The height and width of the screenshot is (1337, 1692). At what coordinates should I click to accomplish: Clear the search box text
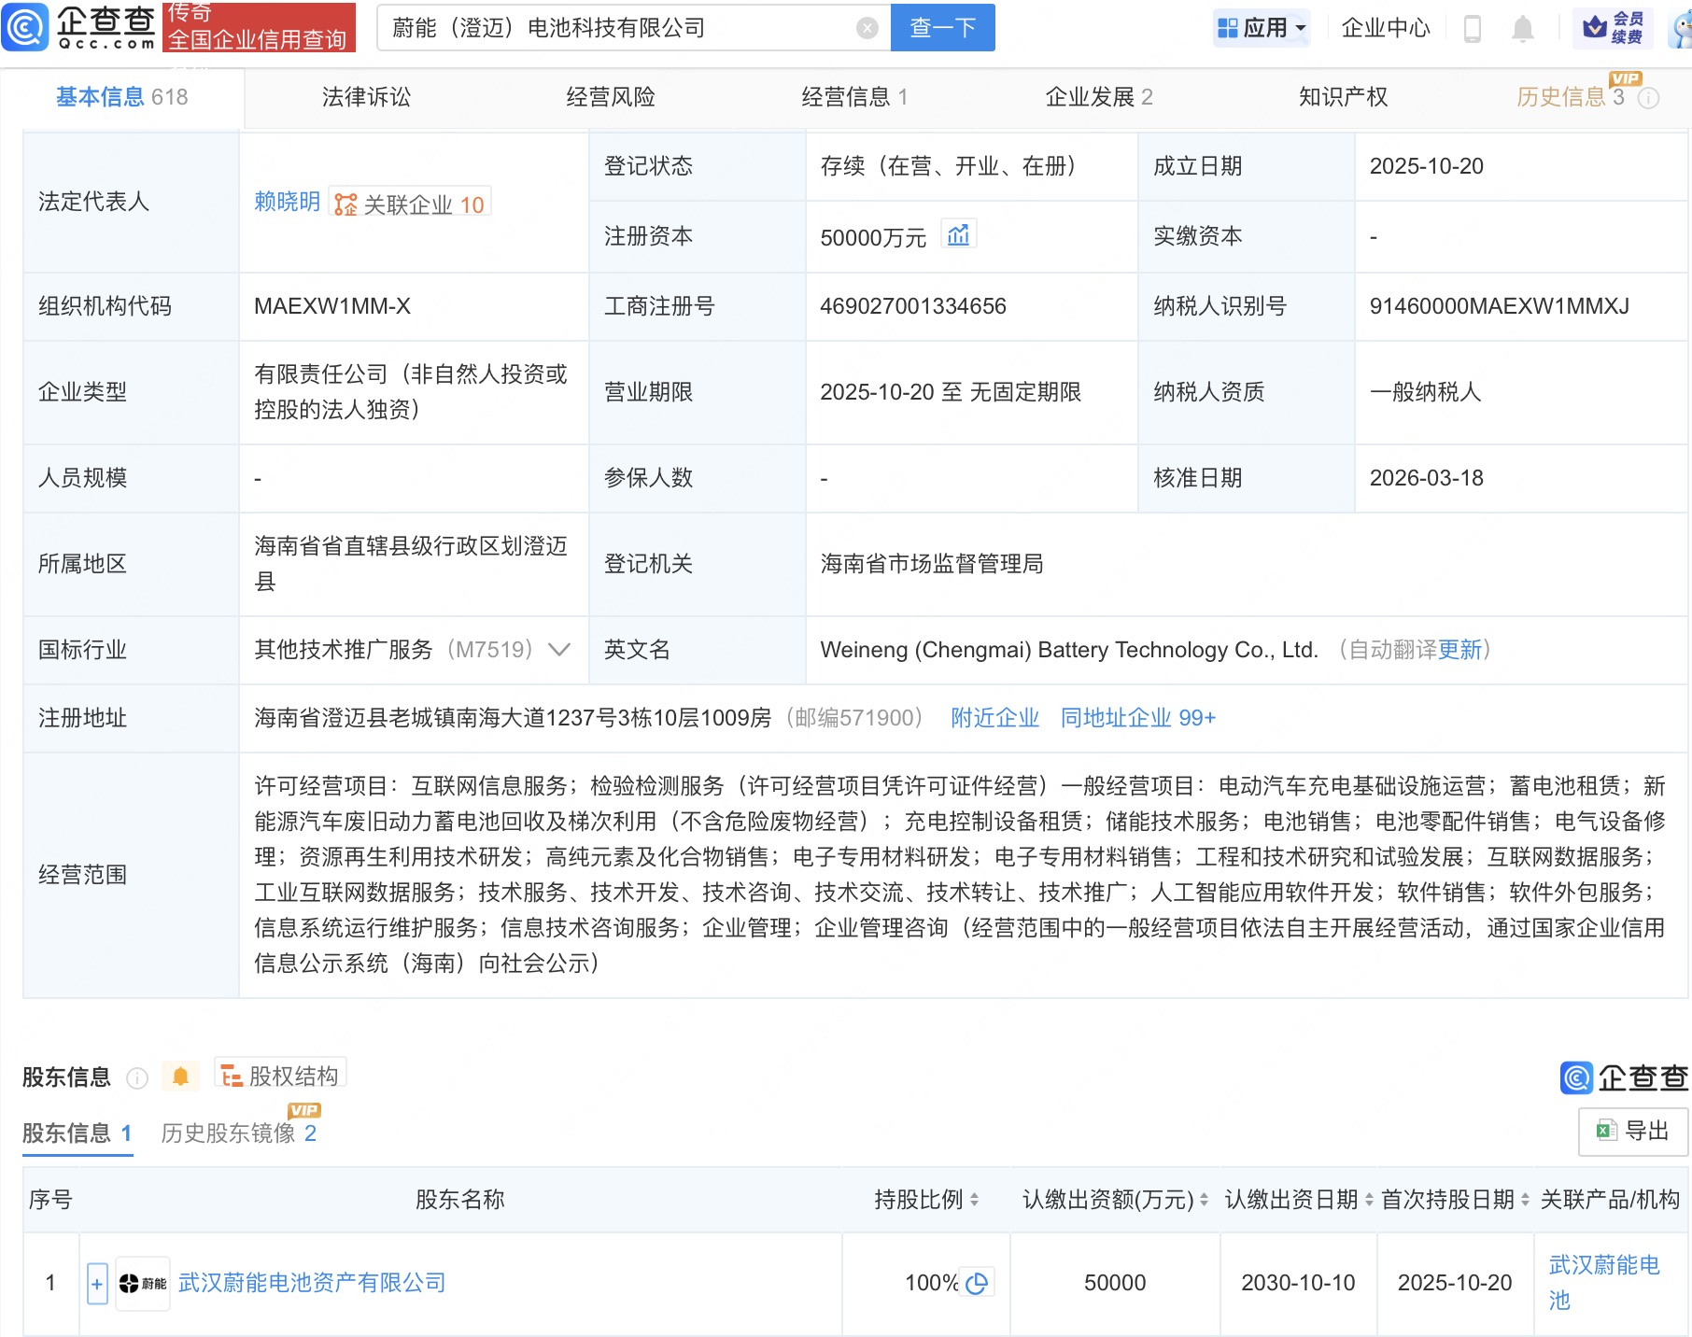pos(867,28)
